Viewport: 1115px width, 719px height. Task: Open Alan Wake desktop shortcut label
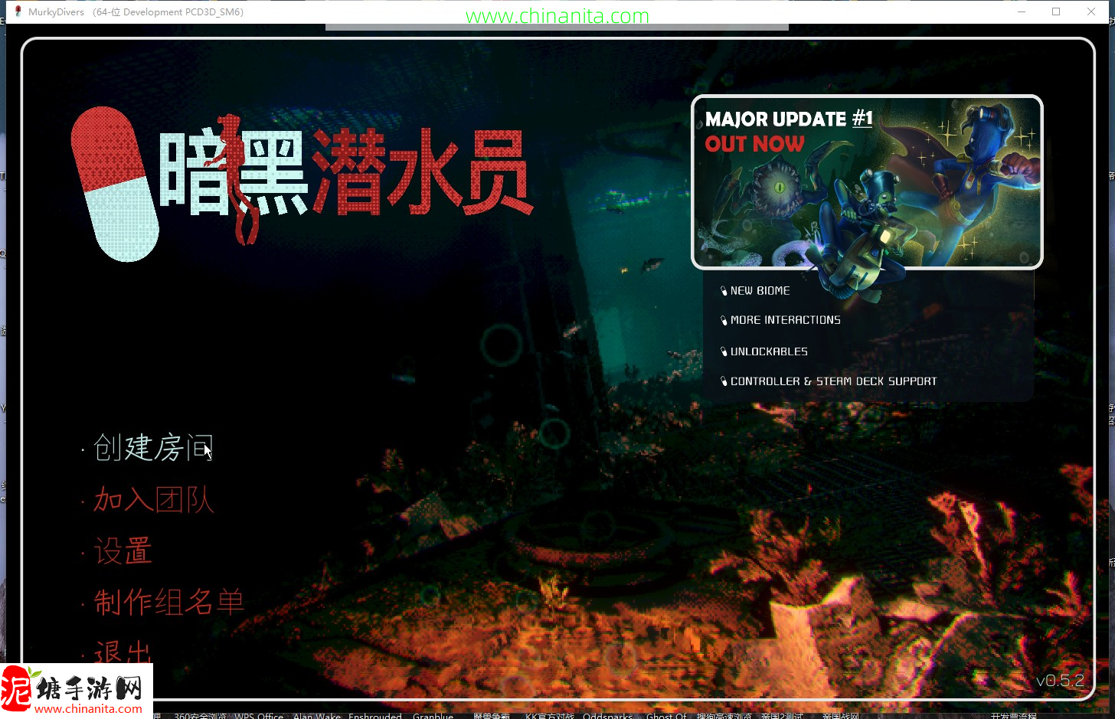click(x=317, y=715)
